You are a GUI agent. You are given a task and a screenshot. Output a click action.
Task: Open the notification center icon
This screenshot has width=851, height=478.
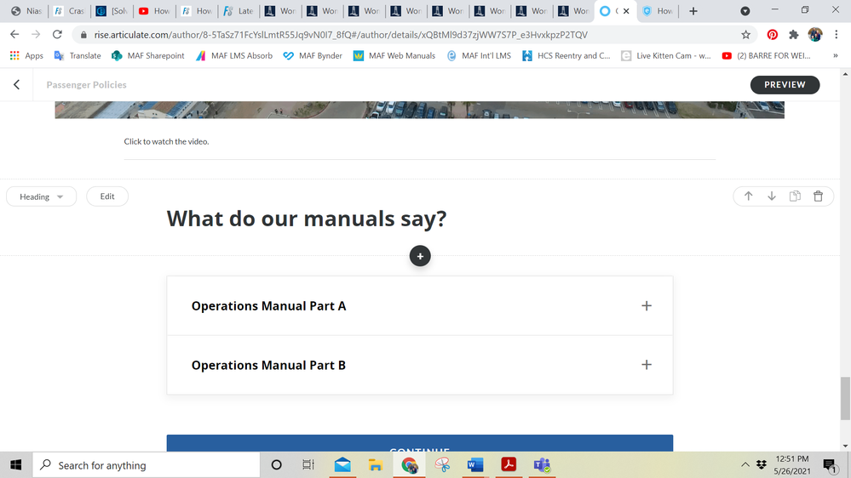tap(830, 465)
